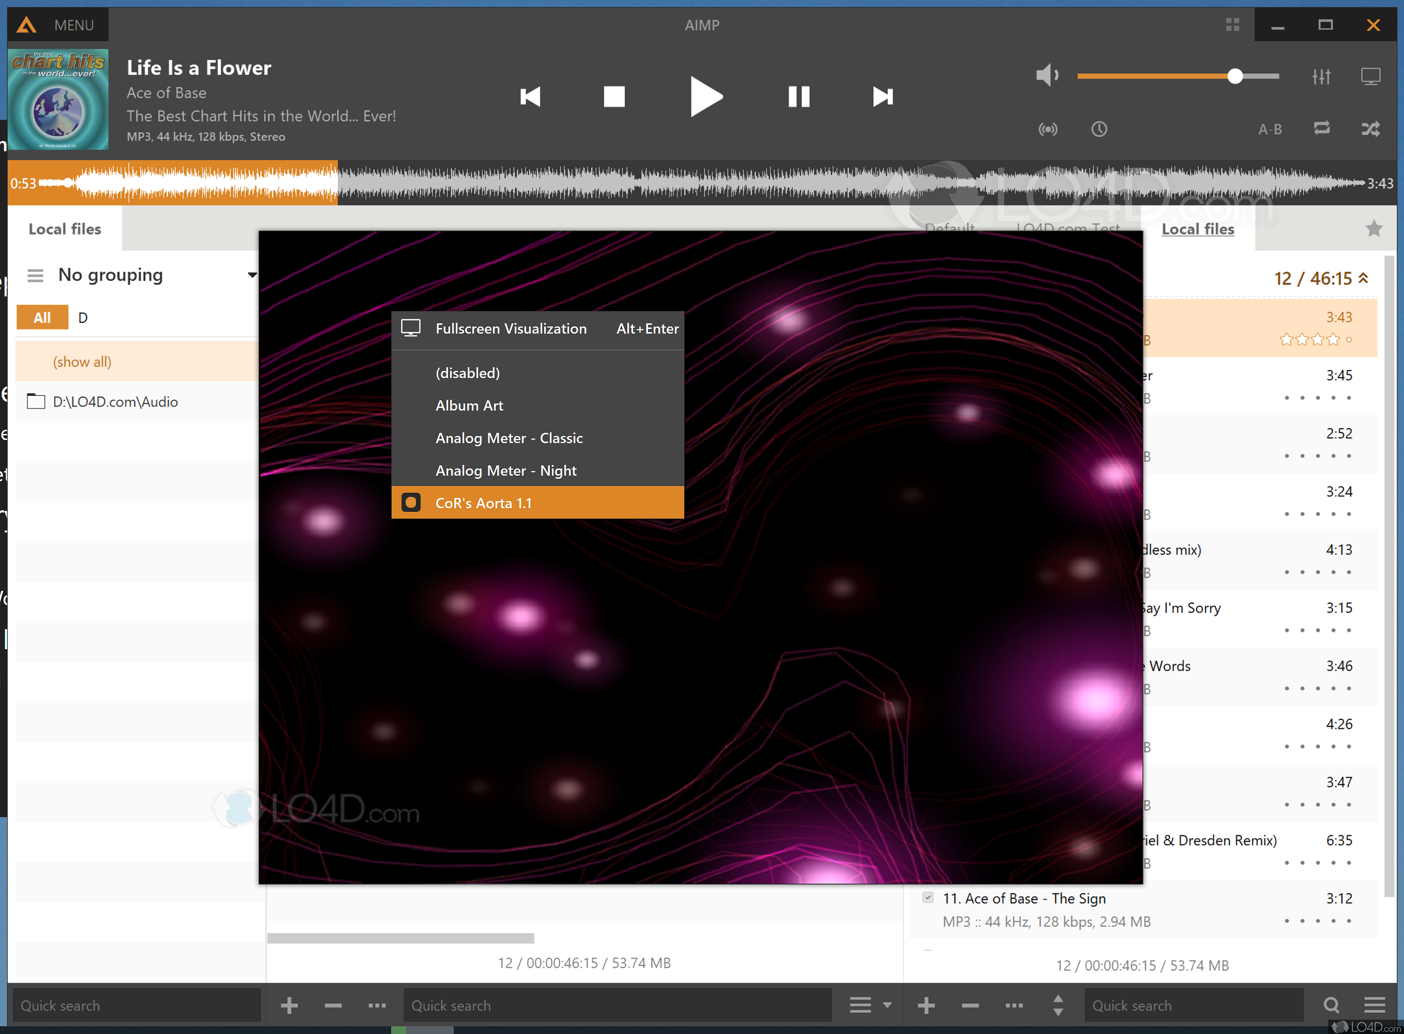
Task: Remove items with middle panel minus icon
Action: (333, 1005)
